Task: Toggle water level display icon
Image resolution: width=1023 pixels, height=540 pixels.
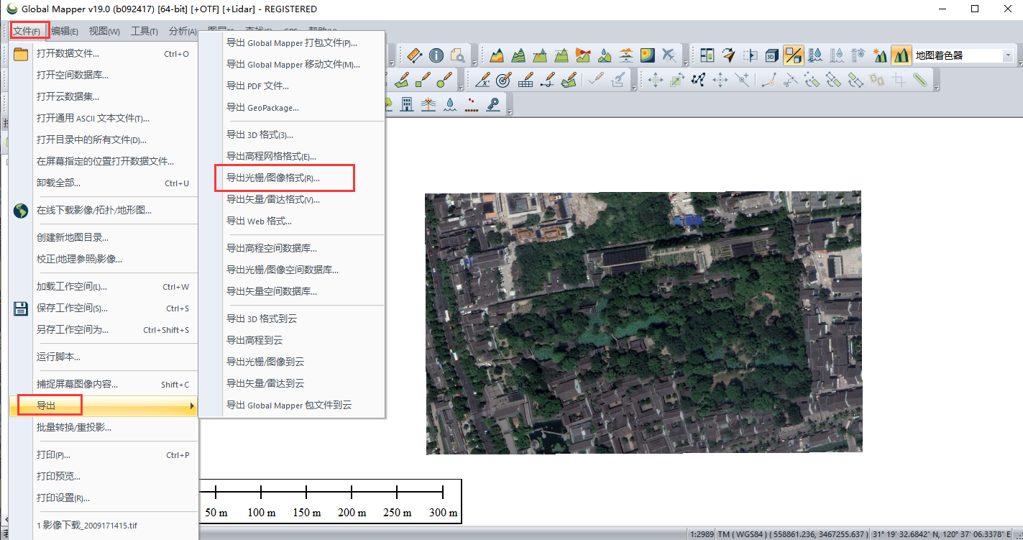Action: [x=815, y=55]
